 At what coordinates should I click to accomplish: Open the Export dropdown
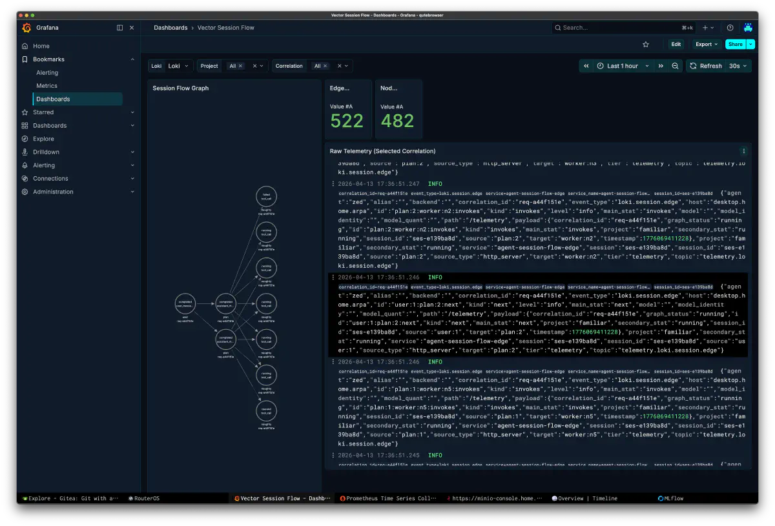tap(707, 45)
